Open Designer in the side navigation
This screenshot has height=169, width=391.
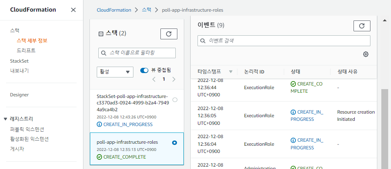[x=19, y=95]
